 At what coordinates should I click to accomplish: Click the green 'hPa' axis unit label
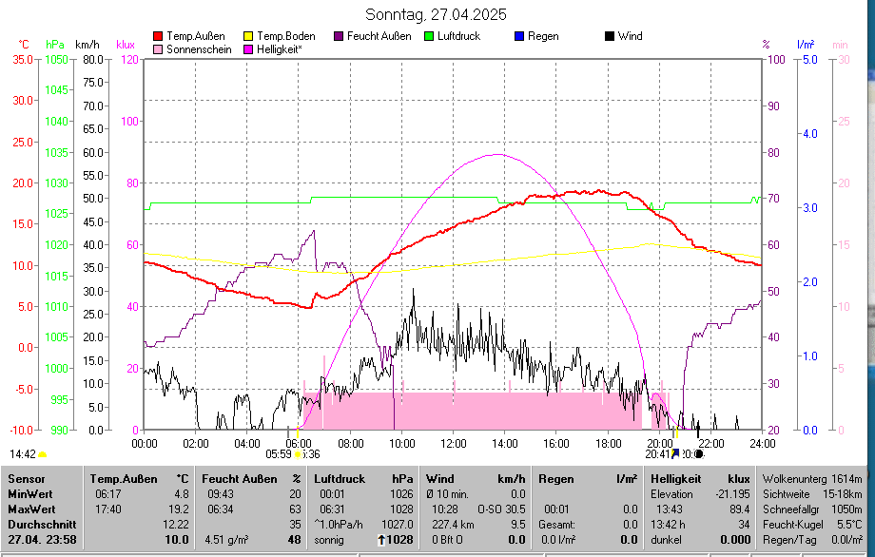point(55,45)
